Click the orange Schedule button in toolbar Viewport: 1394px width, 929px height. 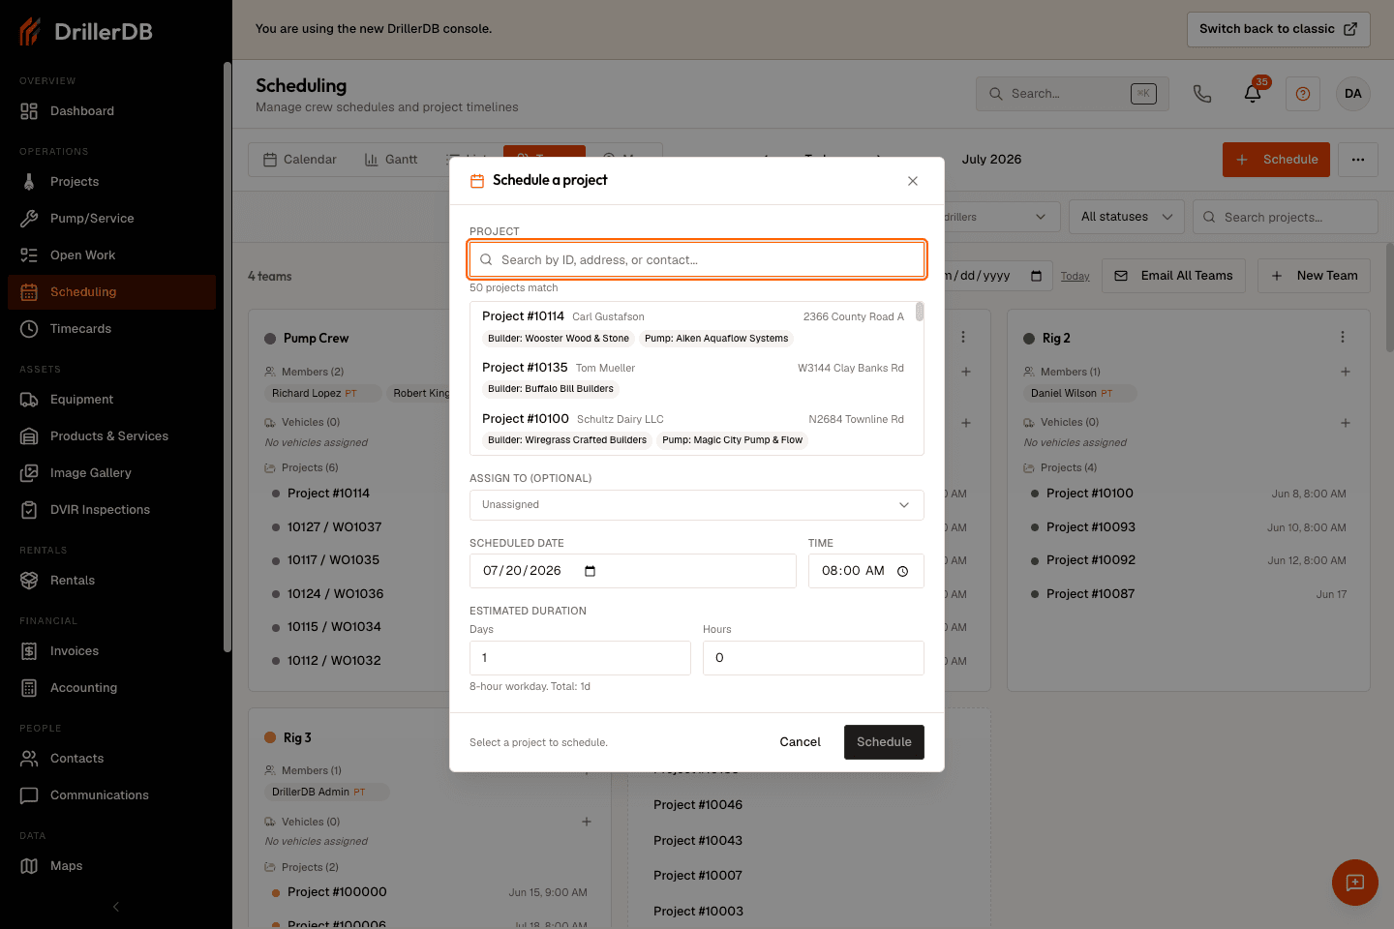(x=1276, y=160)
